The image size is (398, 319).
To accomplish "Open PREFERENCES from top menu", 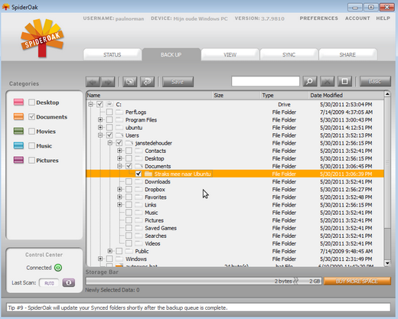I will [318, 18].
